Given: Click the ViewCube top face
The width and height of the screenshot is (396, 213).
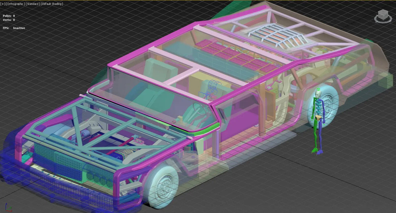Looking at the screenshot, I should 383,12.
